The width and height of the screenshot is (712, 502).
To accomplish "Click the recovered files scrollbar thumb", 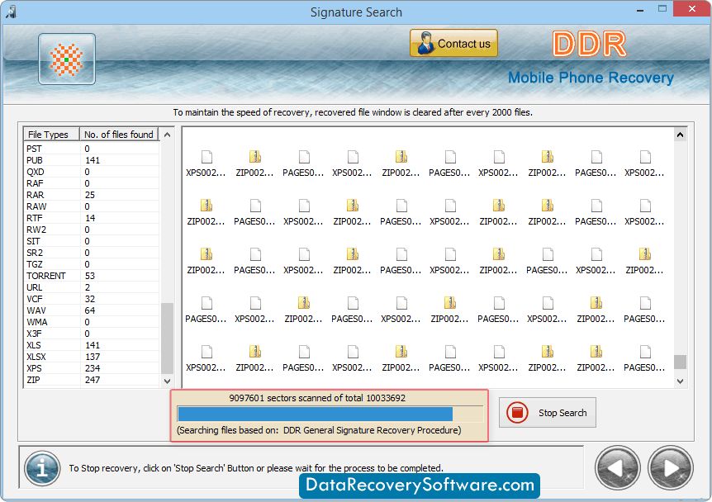I will (x=680, y=362).
